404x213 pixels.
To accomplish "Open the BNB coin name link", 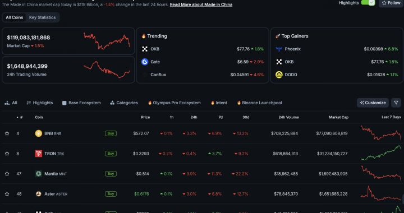I will coord(53,133).
